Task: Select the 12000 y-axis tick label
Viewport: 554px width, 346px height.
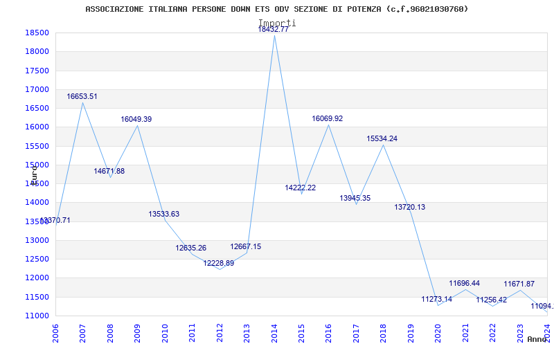Action: (x=37, y=278)
